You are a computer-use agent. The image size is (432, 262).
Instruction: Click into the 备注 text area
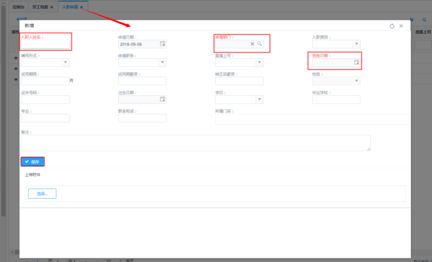pos(195,143)
